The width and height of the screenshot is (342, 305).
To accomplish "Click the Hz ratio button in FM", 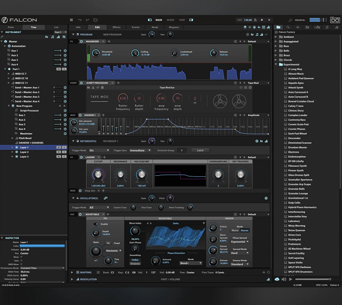I will [x=108, y=243].
